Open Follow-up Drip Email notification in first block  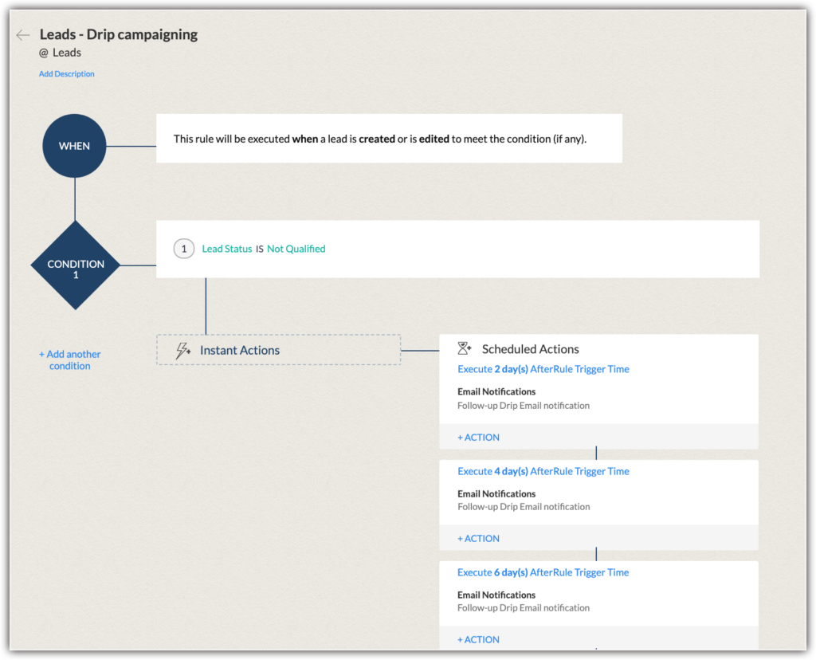click(524, 405)
